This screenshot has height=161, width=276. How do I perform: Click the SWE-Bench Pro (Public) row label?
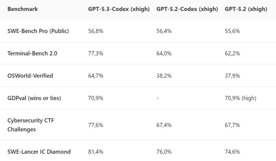pos(38,31)
